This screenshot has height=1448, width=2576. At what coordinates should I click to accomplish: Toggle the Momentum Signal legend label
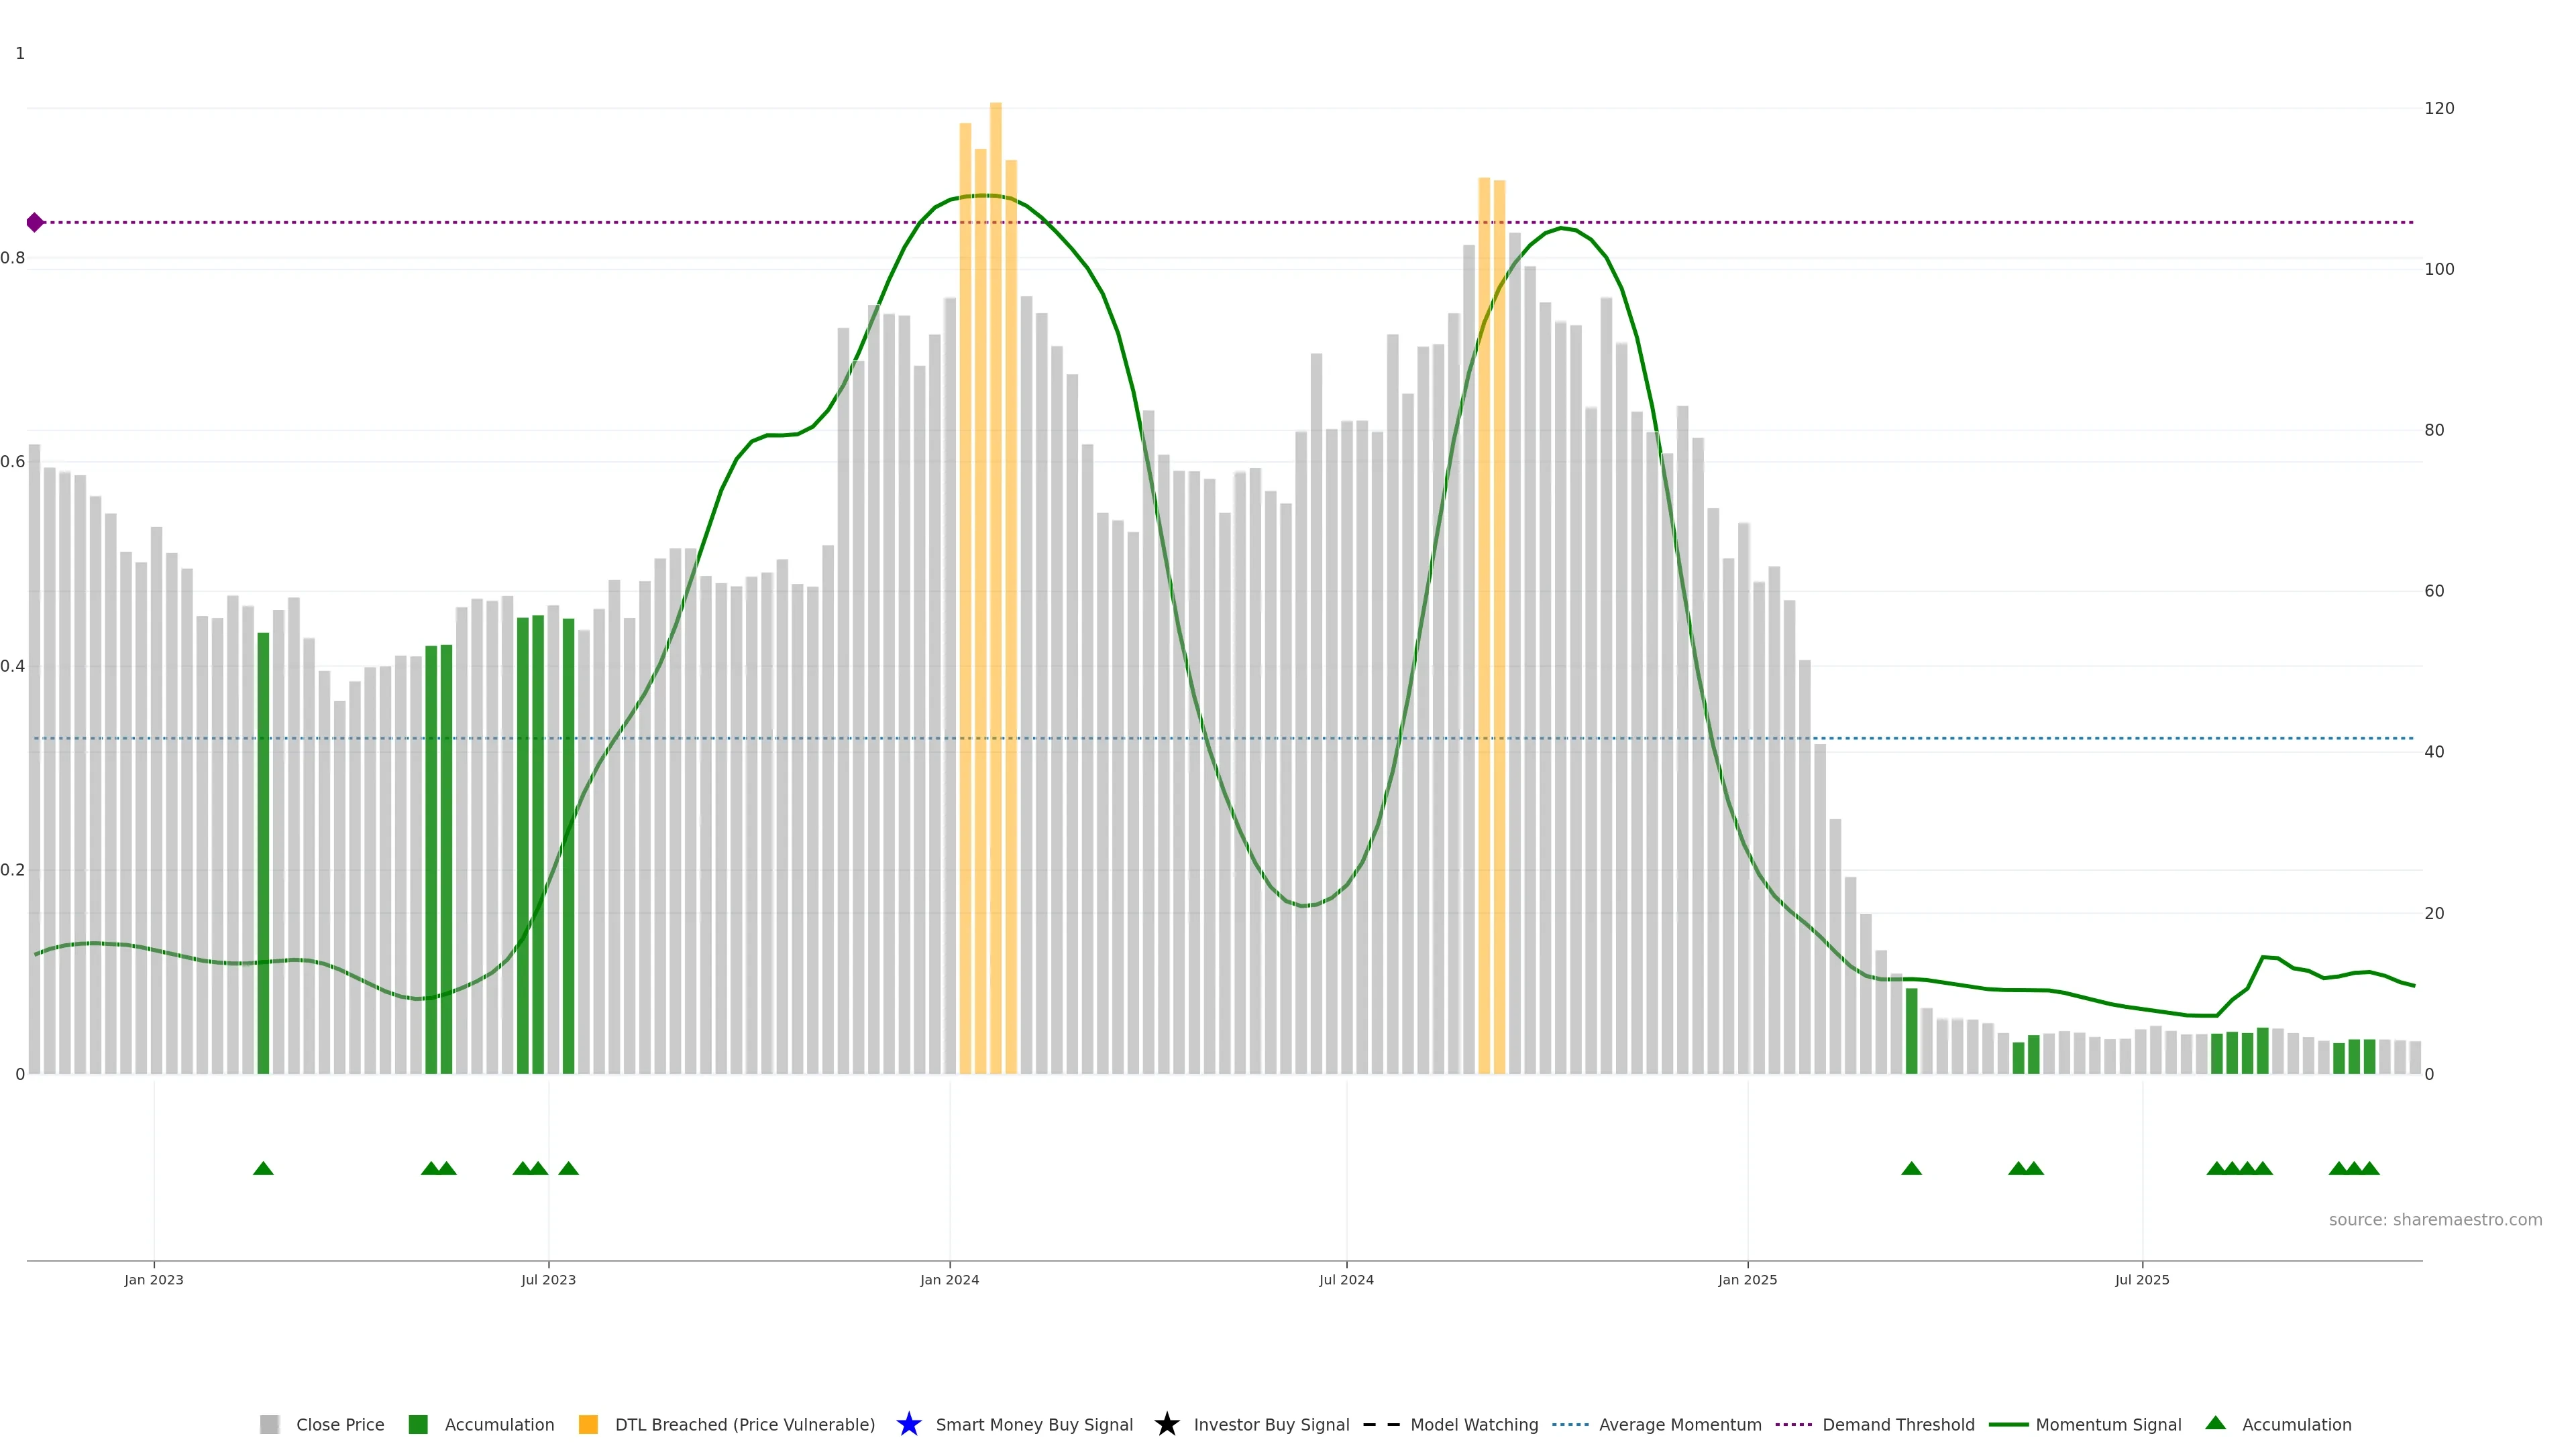coord(2108,1424)
